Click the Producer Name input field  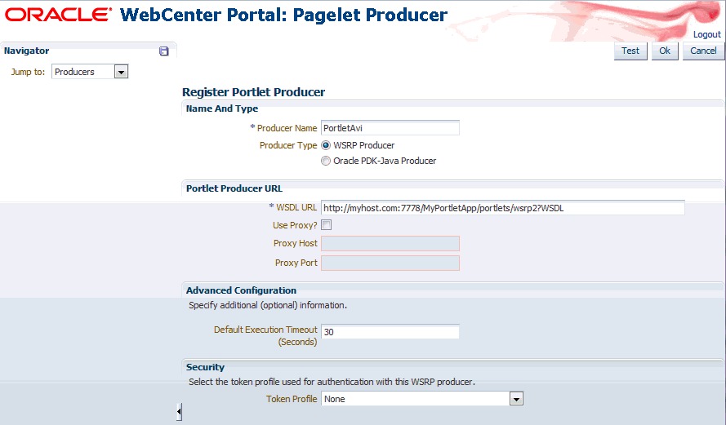[x=390, y=128]
